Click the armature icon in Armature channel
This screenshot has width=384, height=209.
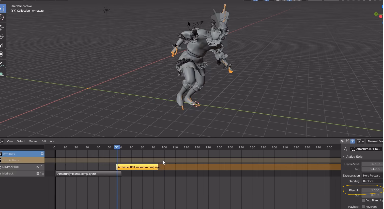(x=1, y=154)
